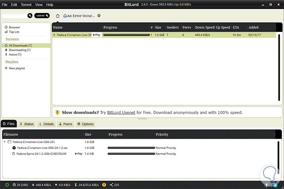
Task: Click the torrent's download progress bar
Action: click(x=126, y=35)
